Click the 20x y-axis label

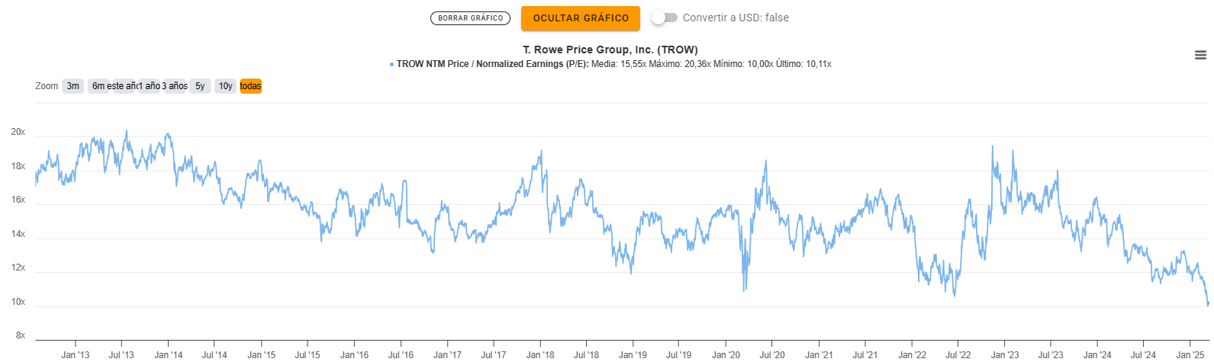(18, 133)
